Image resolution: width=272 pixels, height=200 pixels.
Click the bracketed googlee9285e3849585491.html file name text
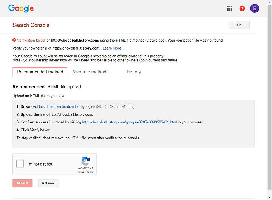[108, 106]
